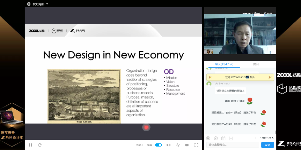301x150 pixels.
Task: Toggle the 弹幕 danmaku switch
Action: 159,145
